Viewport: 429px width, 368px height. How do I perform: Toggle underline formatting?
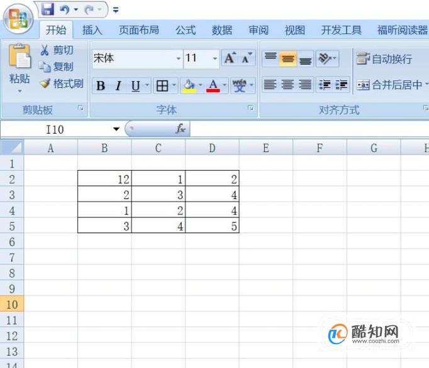pos(135,86)
